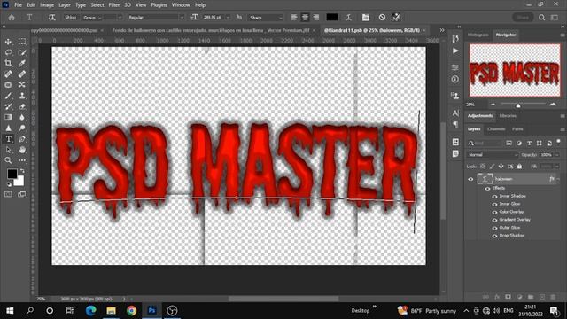Image resolution: width=567 pixels, height=319 pixels.
Task: Select the Path Selection tool
Action: (x=8, y=150)
